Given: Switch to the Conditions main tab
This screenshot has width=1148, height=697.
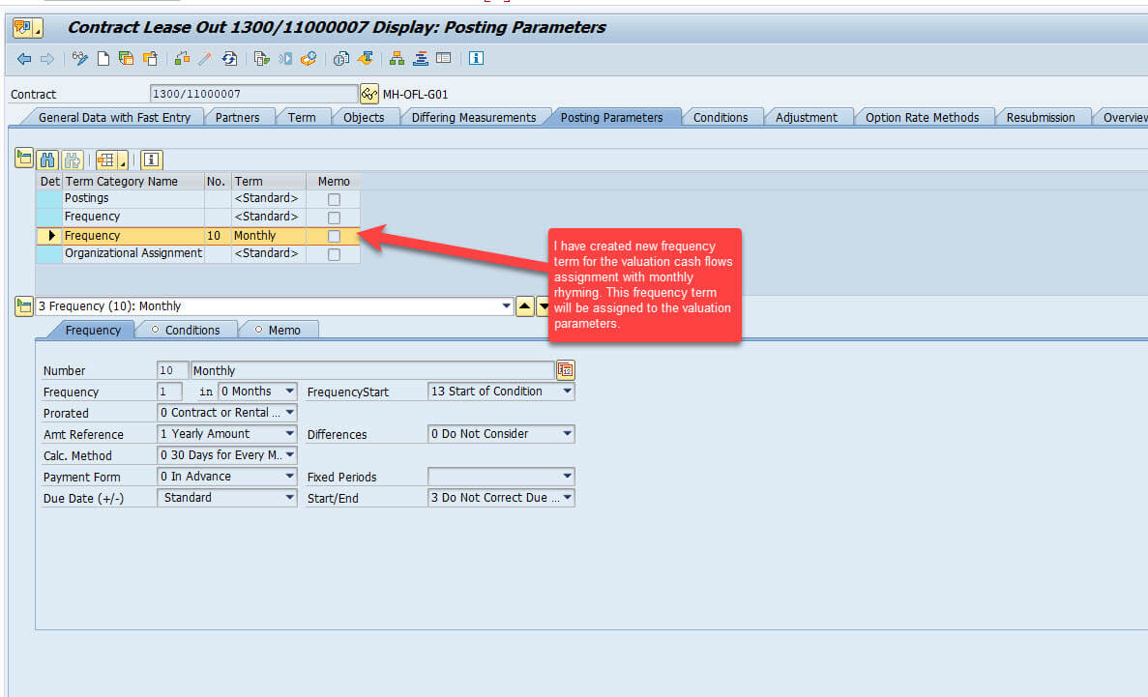Looking at the screenshot, I should point(720,118).
